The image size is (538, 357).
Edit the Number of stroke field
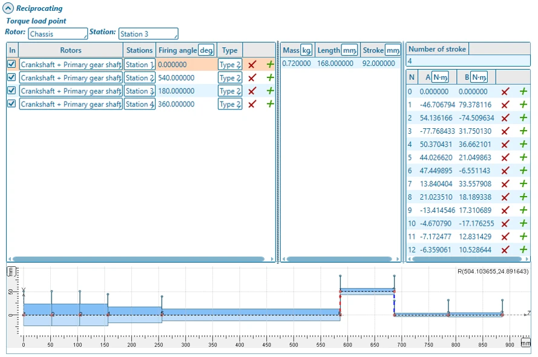point(467,61)
